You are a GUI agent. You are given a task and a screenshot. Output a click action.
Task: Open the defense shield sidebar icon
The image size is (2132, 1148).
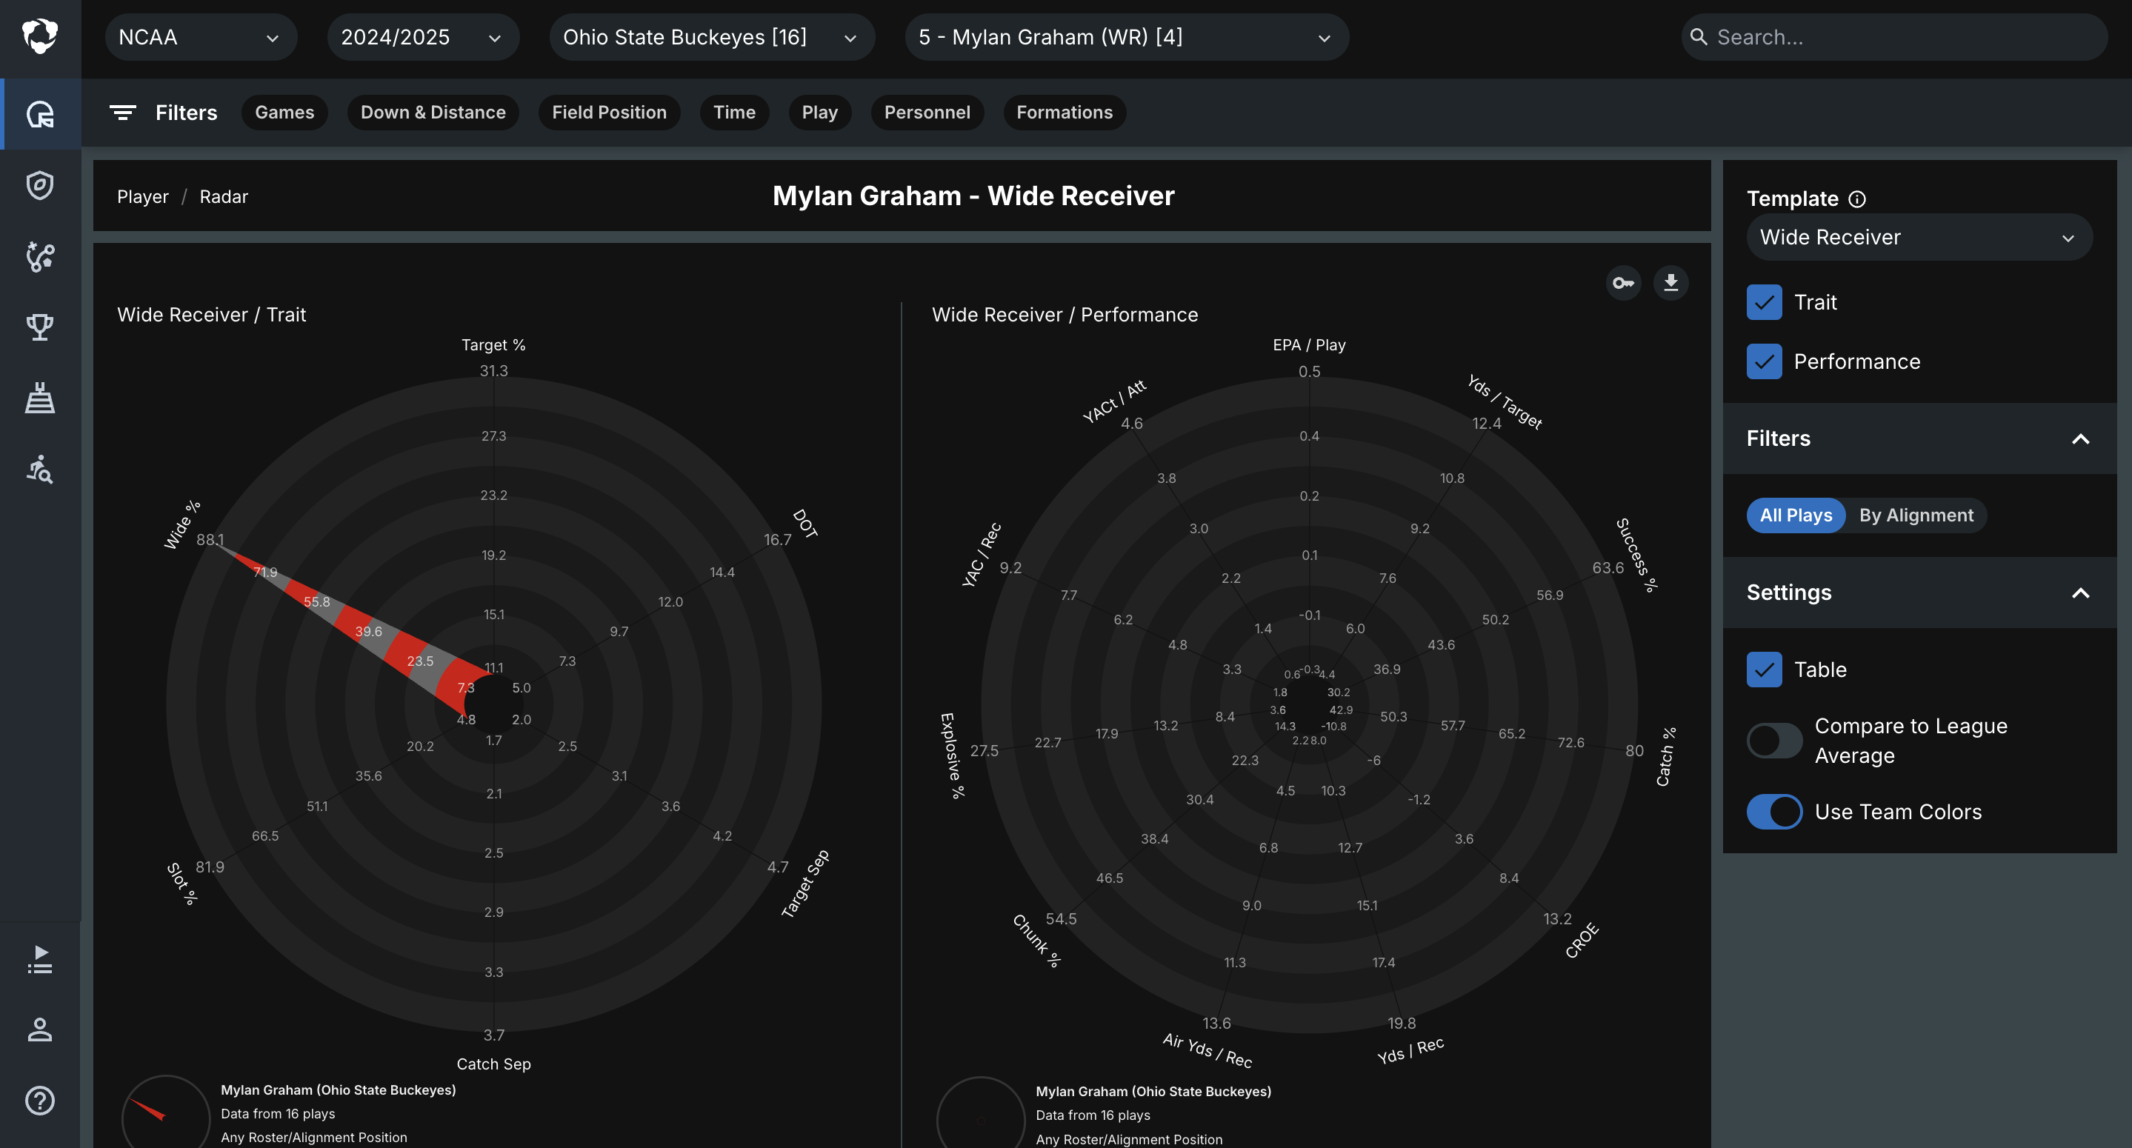(40, 185)
